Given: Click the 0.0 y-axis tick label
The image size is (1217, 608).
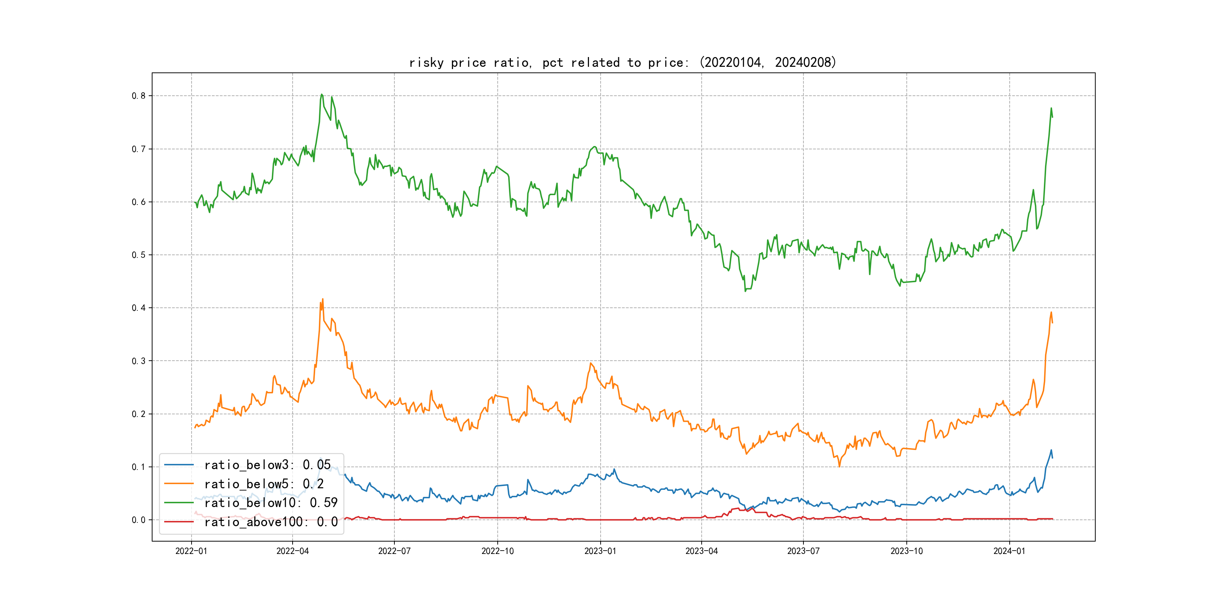Looking at the screenshot, I should click(139, 520).
